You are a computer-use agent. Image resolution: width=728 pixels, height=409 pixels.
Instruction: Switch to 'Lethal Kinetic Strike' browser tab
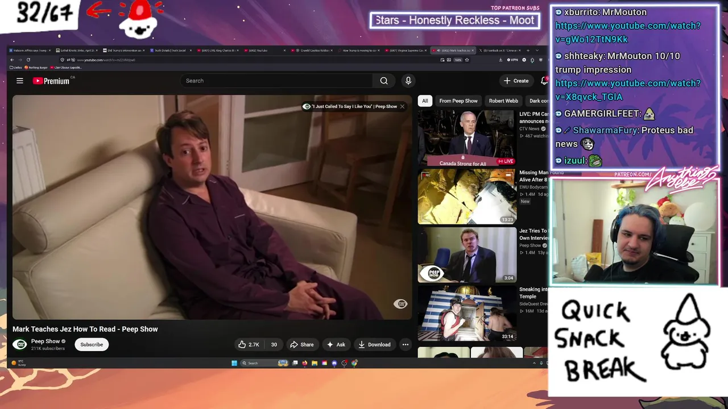tap(77, 51)
